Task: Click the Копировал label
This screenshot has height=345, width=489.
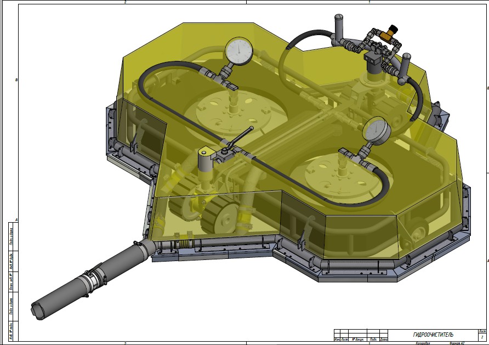Action: tap(423, 343)
